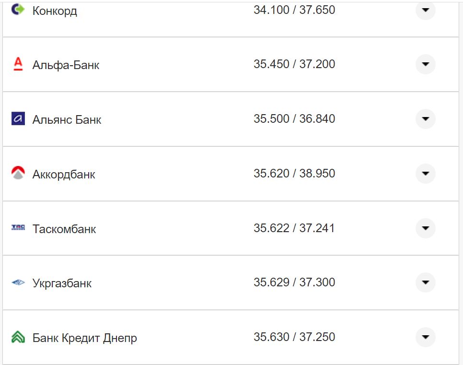Viewport: 463px width, 365px height.
Task: Select the Таскомбанк table row
Action: pyautogui.click(x=230, y=229)
